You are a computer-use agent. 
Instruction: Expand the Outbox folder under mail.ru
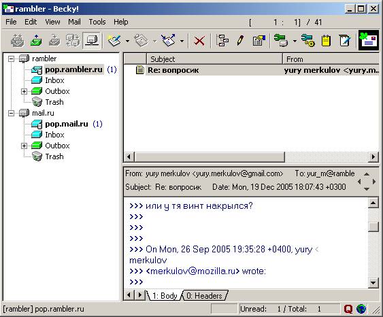(24, 146)
